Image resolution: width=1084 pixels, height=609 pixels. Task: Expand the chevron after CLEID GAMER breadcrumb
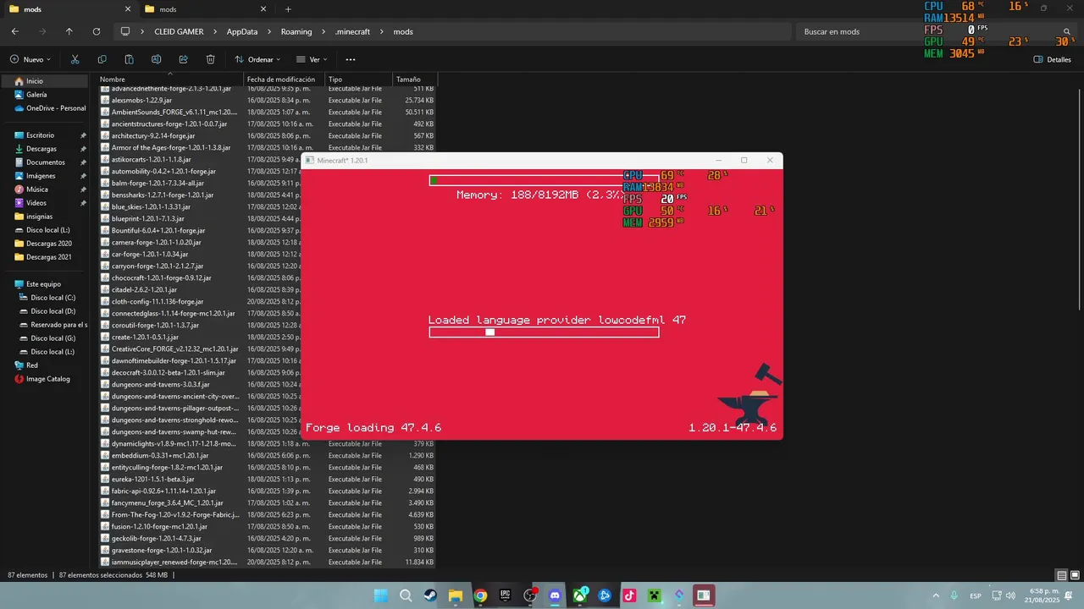(x=215, y=31)
